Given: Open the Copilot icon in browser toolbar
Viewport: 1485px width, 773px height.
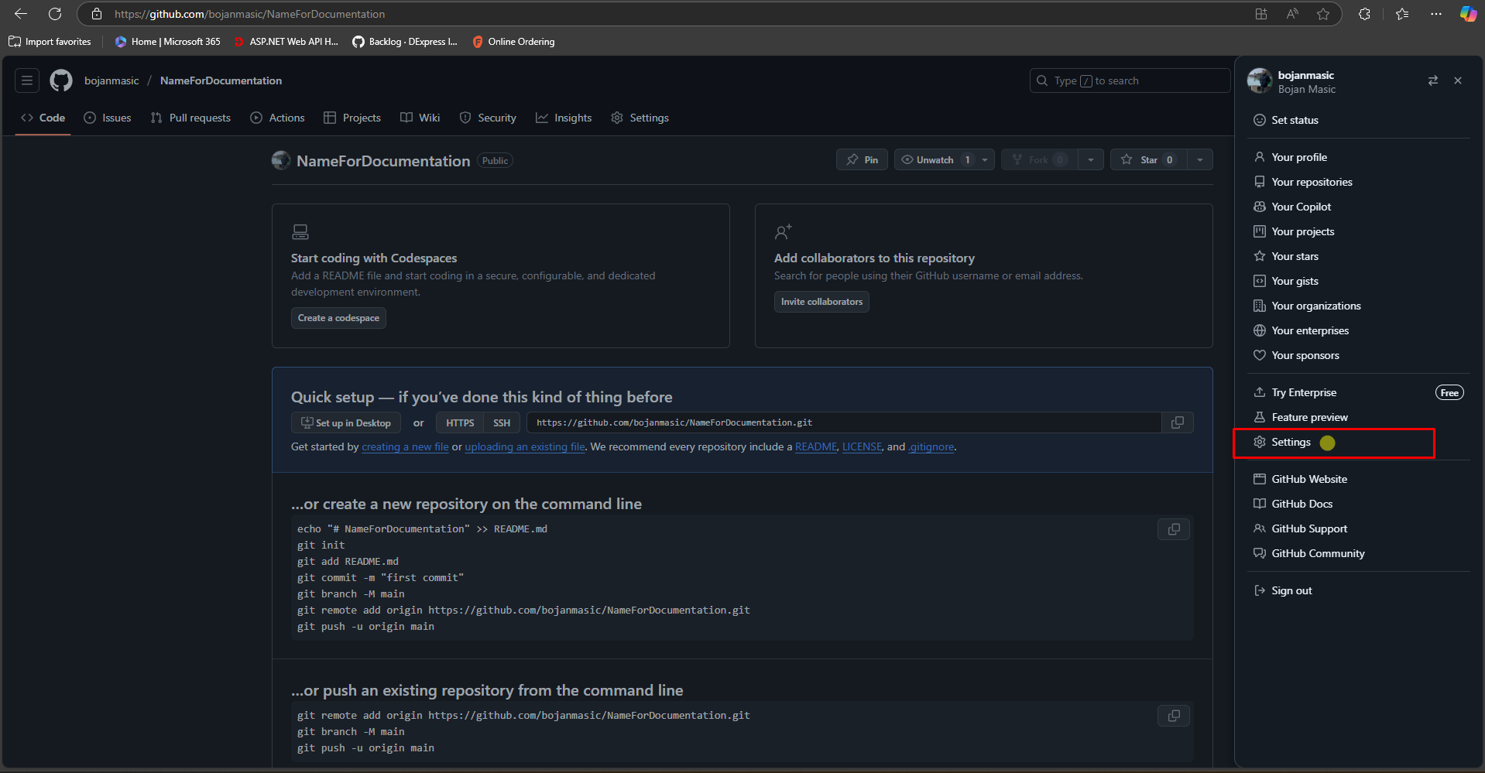Looking at the screenshot, I should coord(1468,14).
